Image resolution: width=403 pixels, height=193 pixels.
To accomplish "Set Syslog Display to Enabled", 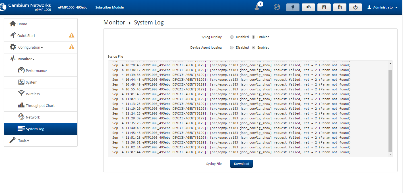I will click(x=253, y=37).
